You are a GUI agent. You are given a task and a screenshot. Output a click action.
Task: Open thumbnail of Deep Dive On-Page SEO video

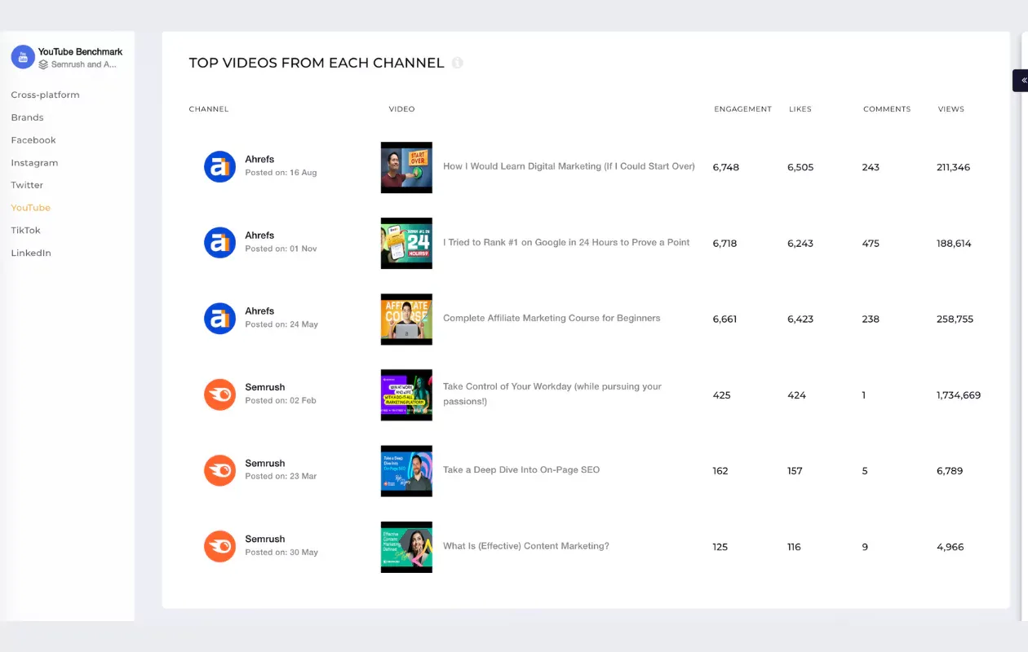pos(406,470)
